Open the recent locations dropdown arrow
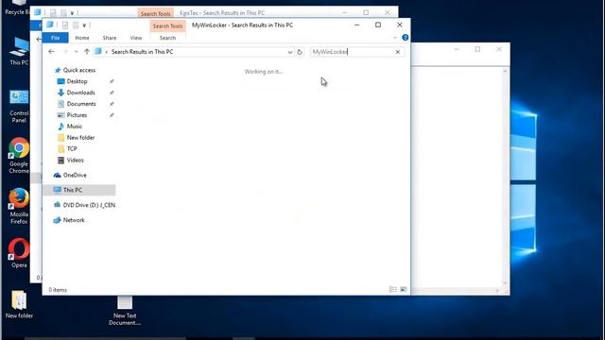605x340 pixels. (x=76, y=52)
